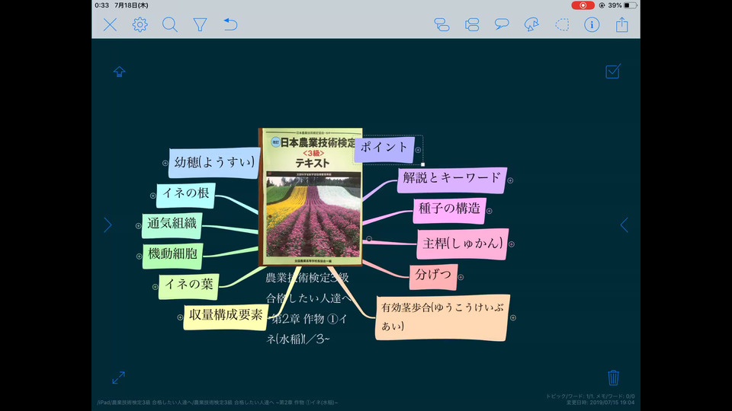Open the info inspector icon
The width and height of the screenshot is (732, 411).
point(592,24)
